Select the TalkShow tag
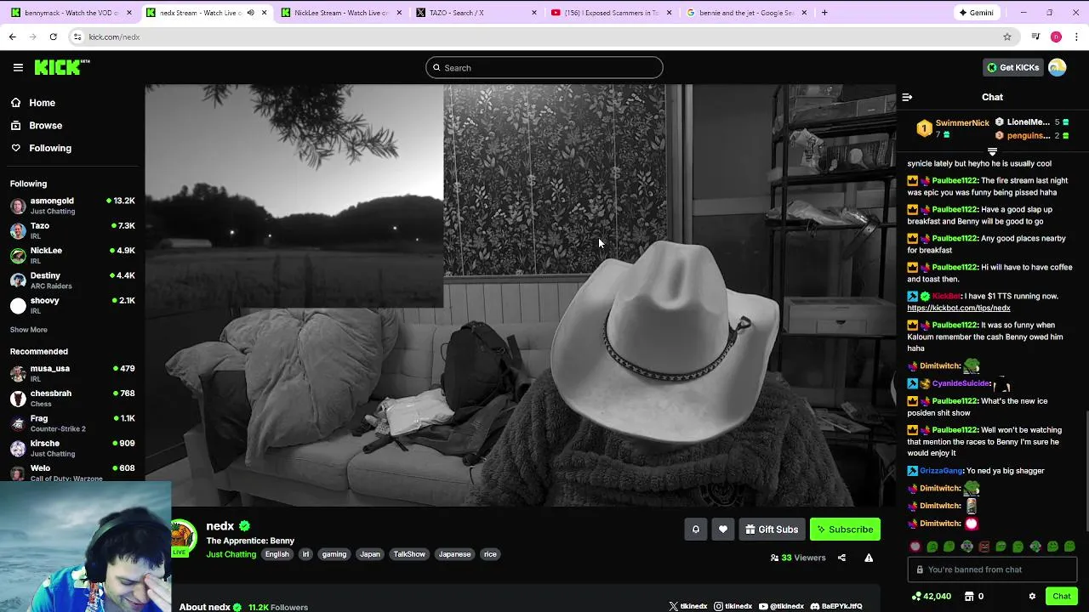1089x612 pixels. 409,554
